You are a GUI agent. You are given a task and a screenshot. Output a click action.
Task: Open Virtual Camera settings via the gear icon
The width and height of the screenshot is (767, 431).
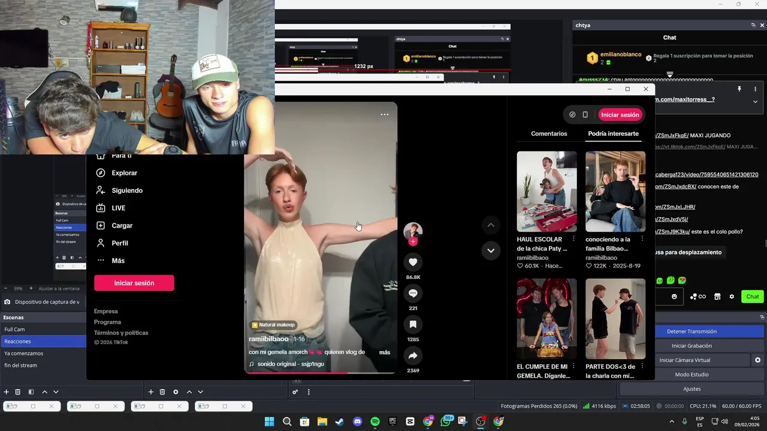[x=757, y=360]
